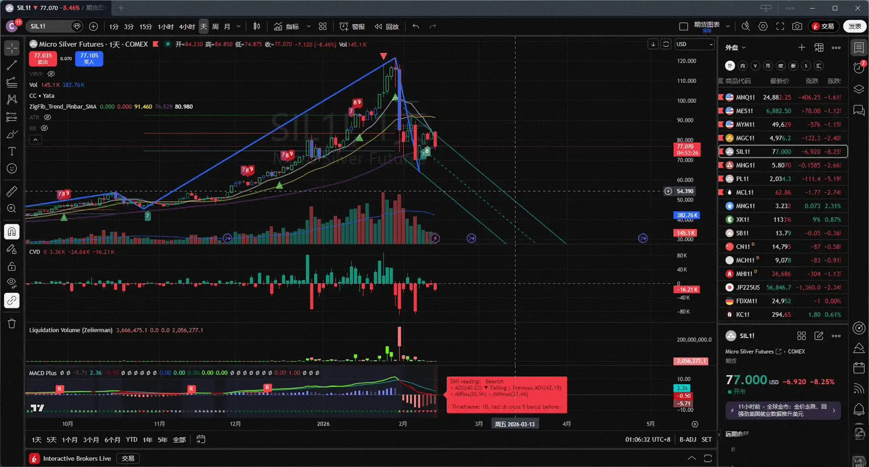Viewport: 869px width, 467px height.
Task: Open the alerts panel with the clock icon
Action: pyautogui.click(x=859, y=68)
